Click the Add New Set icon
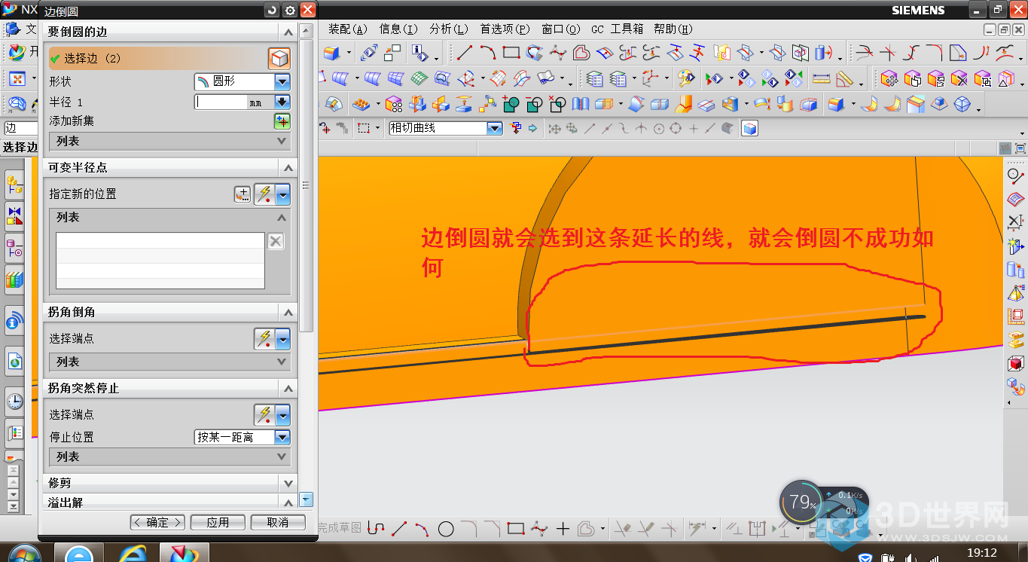This screenshot has height=562, width=1028. [282, 121]
